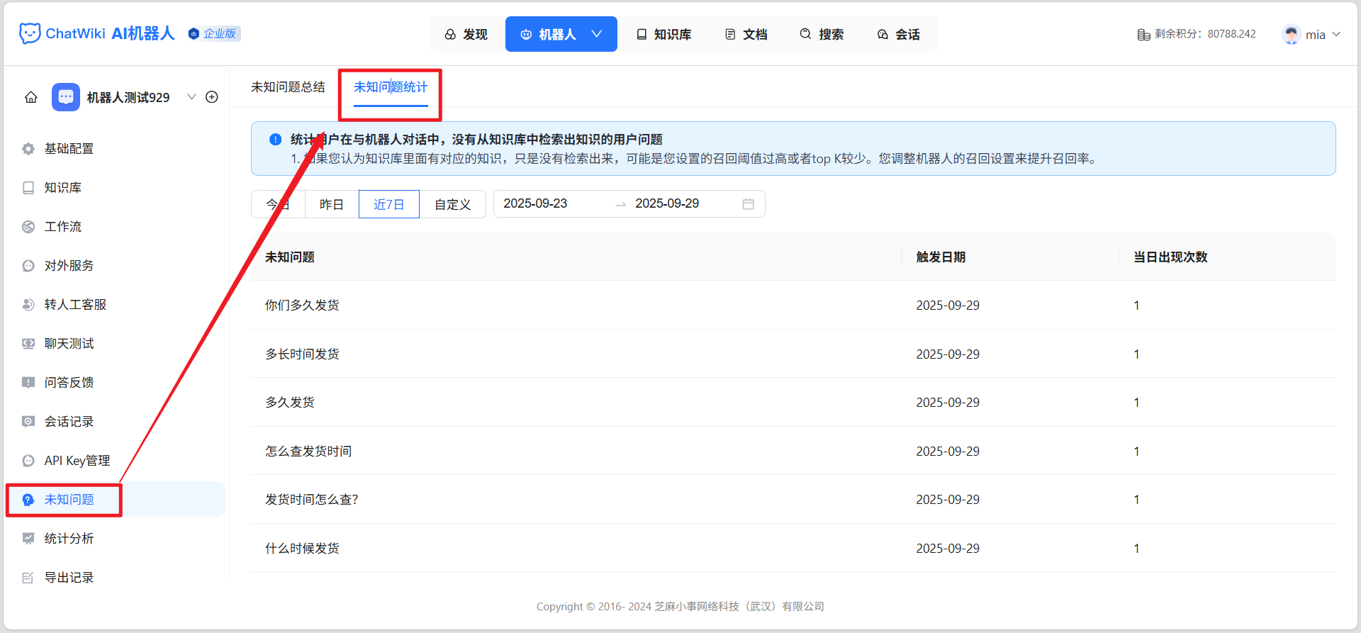The image size is (1361, 633).
Task: Open 发现 in the top navigation
Action: tap(466, 34)
